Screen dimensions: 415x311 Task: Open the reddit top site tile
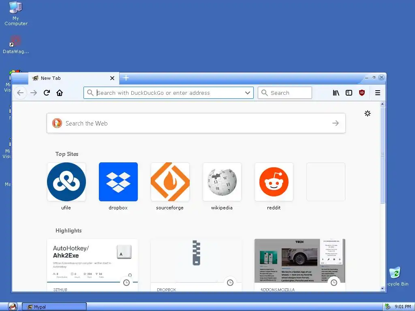point(274,182)
